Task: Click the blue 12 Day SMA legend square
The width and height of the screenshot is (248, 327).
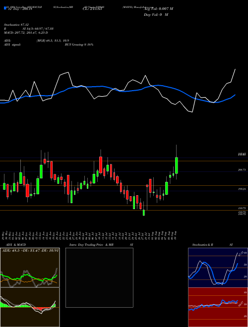Action: point(5,8)
